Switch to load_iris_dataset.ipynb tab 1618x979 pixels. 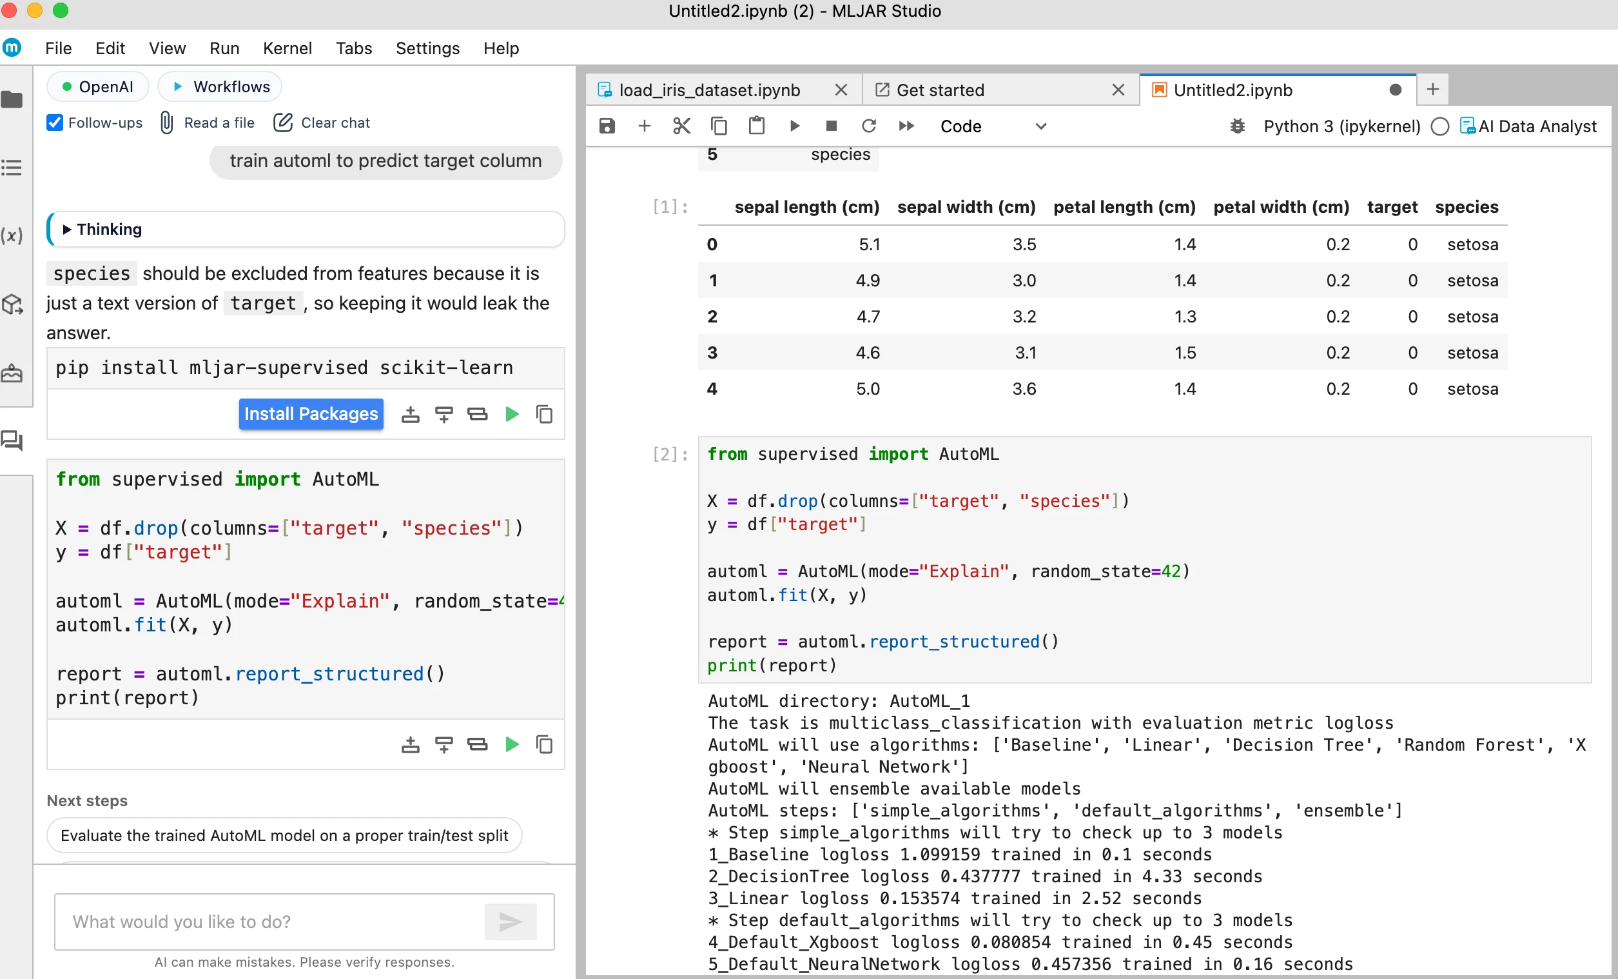click(709, 90)
